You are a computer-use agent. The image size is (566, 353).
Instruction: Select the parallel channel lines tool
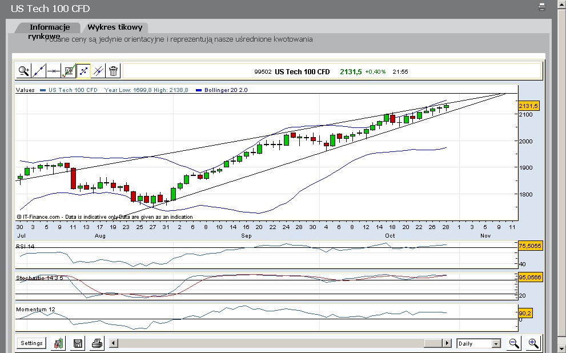point(99,71)
